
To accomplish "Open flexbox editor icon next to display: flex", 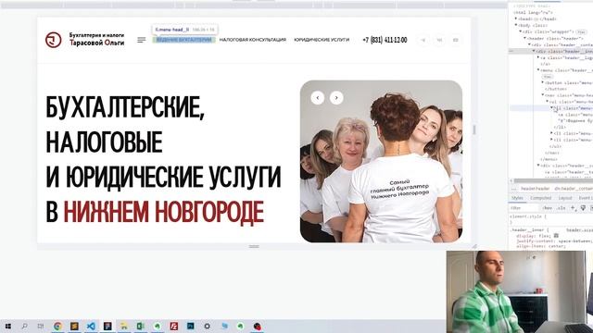I will (556, 236).
